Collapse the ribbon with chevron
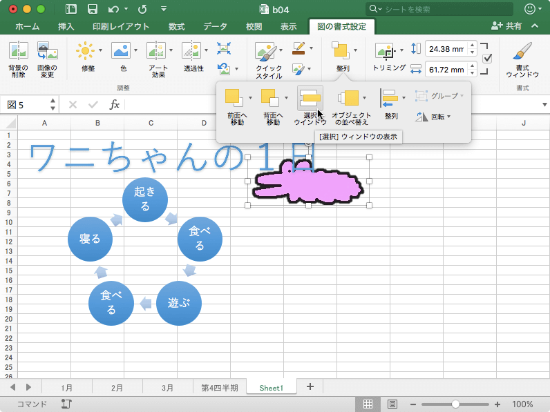The height and width of the screenshot is (412, 550). click(x=535, y=26)
